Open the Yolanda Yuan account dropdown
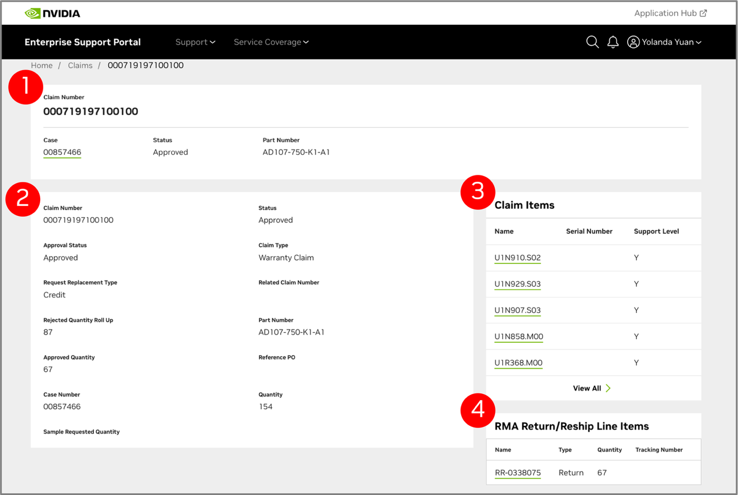738x495 pixels. click(671, 42)
